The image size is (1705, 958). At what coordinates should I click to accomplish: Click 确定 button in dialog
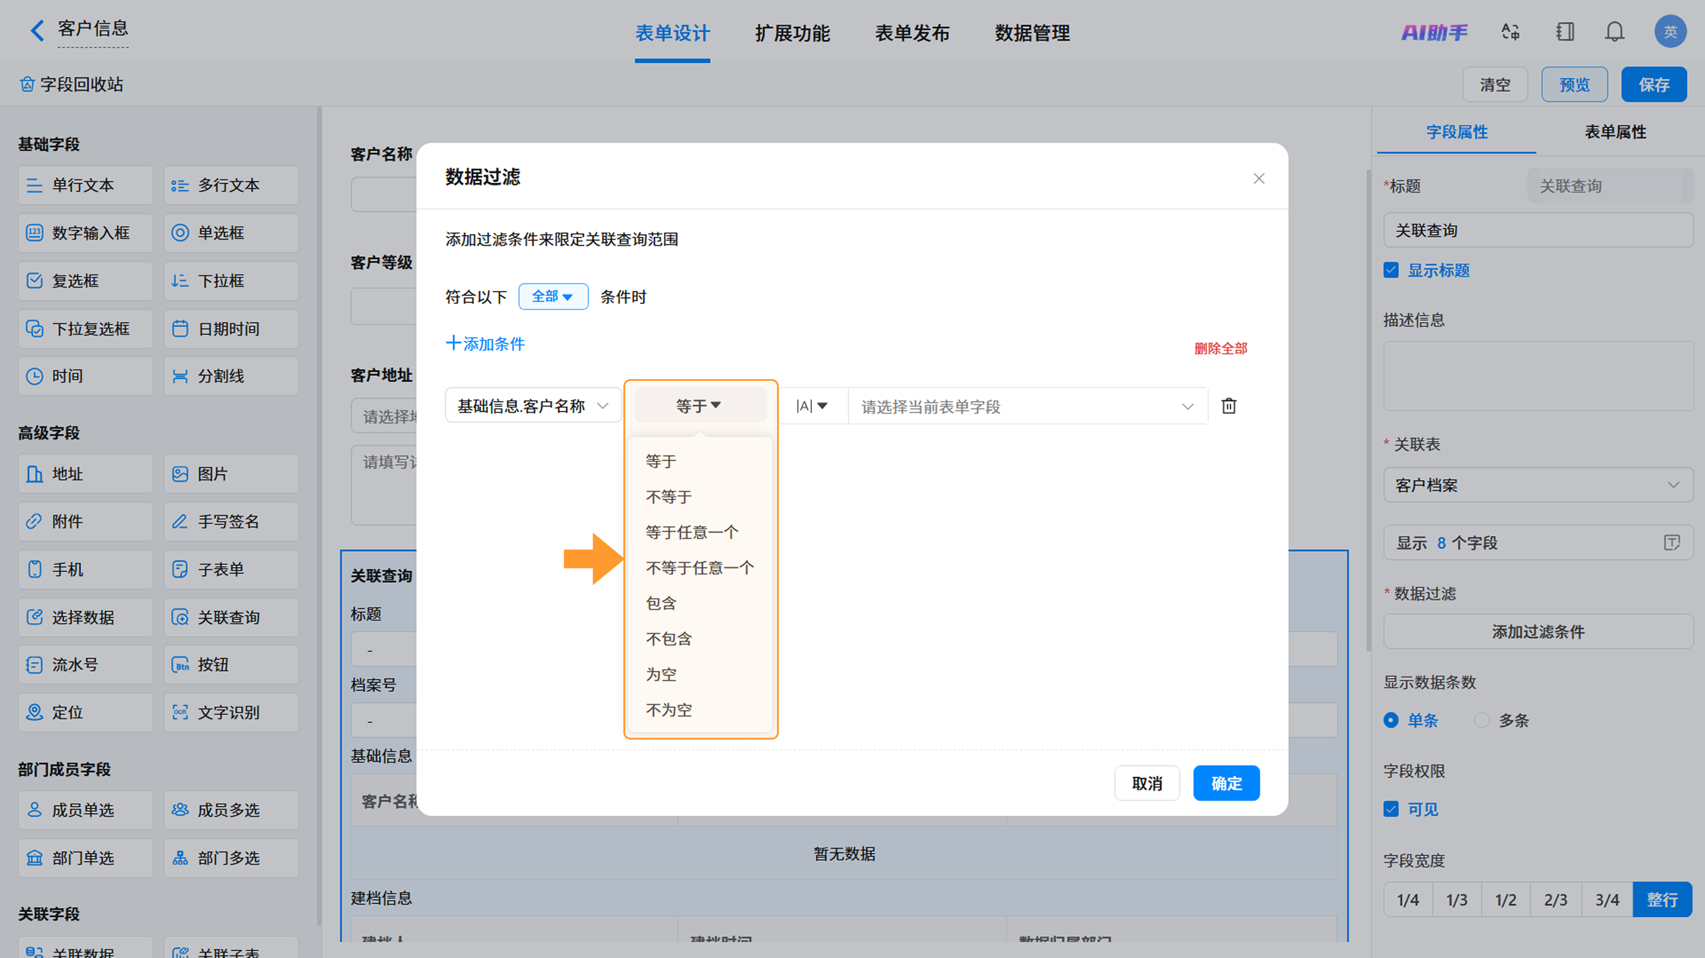point(1226,784)
